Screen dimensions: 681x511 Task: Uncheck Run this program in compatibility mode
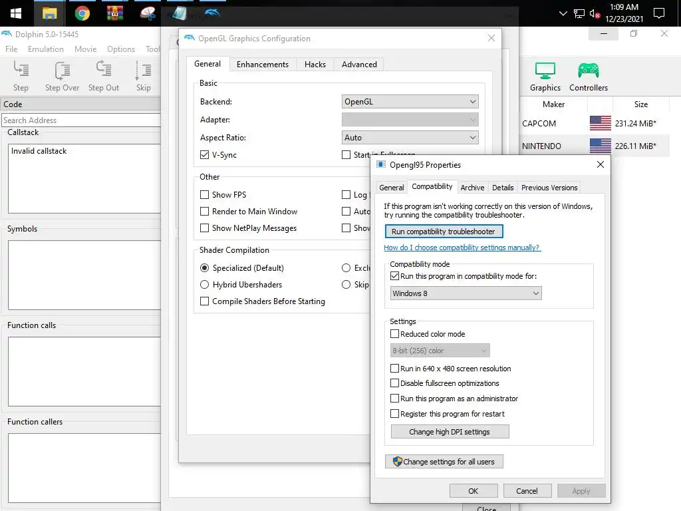point(395,276)
